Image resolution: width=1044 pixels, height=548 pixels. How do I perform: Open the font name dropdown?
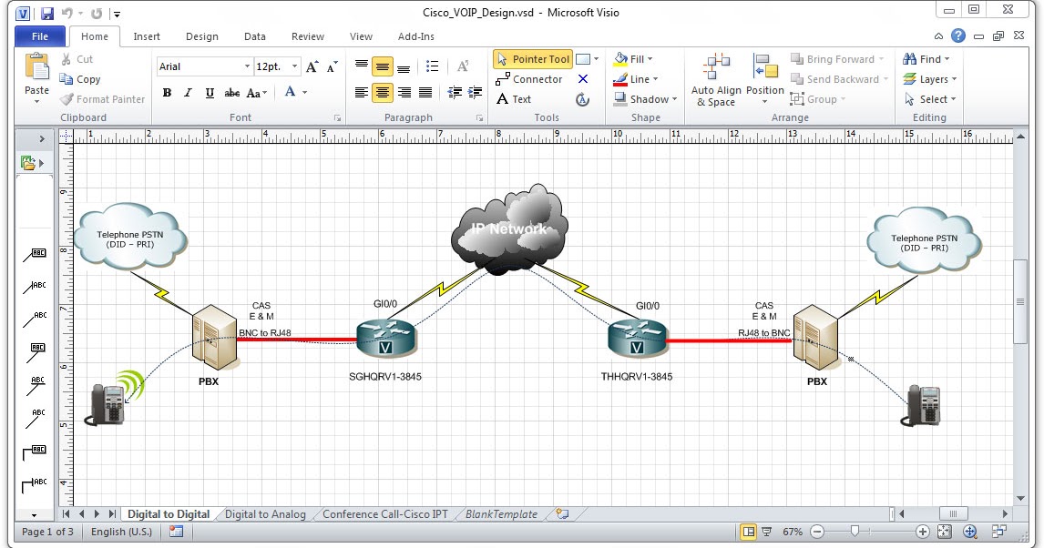tap(246, 66)
